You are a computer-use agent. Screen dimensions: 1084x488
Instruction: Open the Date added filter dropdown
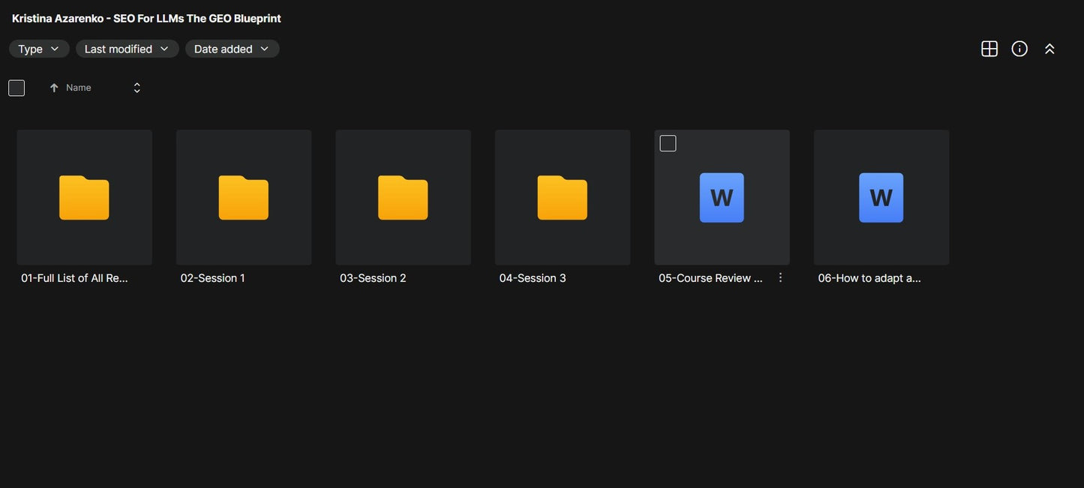pos(232,49)
